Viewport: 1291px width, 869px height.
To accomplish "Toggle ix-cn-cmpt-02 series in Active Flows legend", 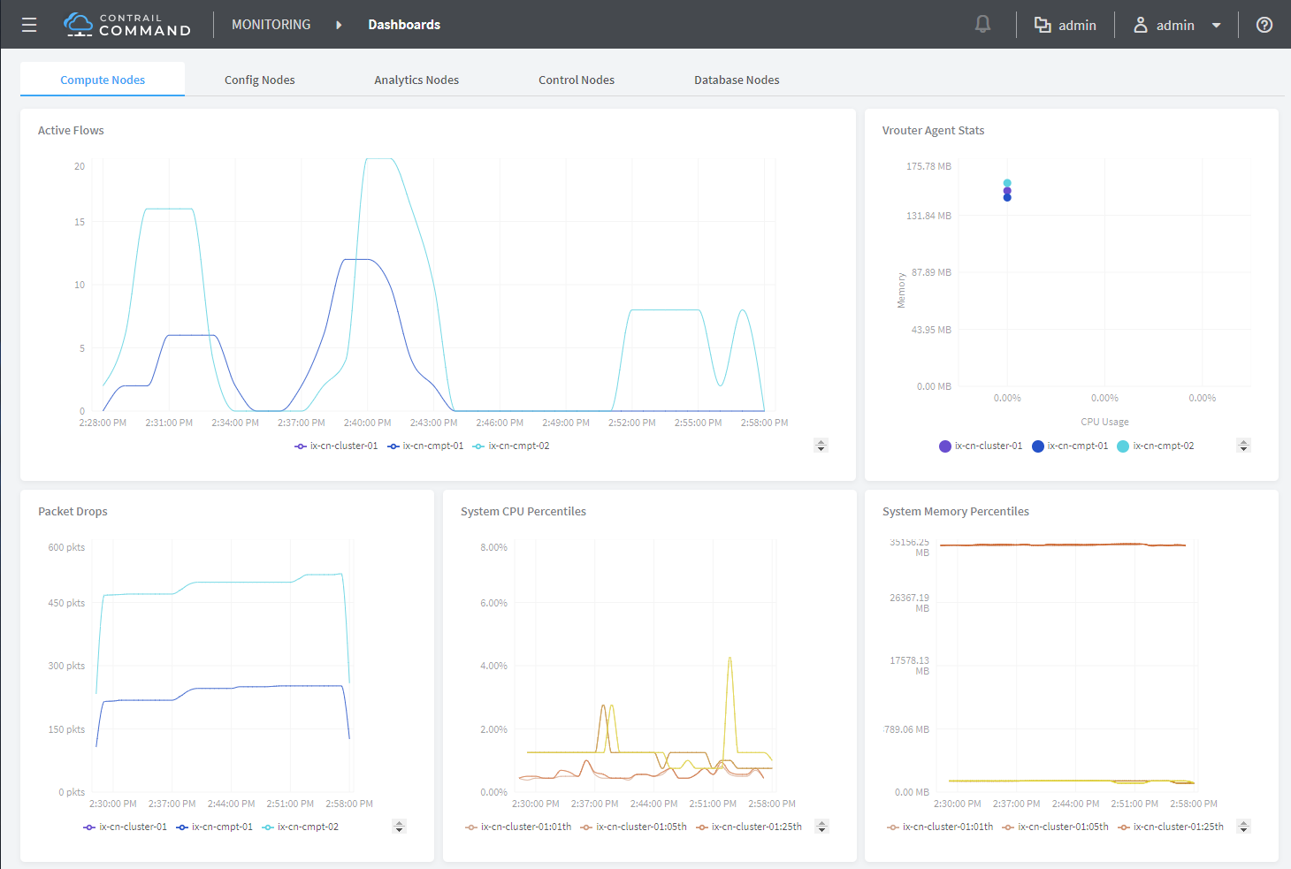I will pos(511,446).
